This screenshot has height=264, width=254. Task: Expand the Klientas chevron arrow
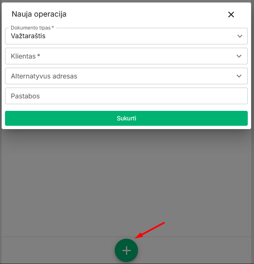pos(239,56)
